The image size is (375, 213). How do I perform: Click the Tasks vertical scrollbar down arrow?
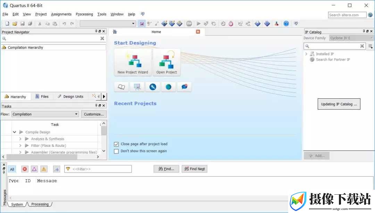pyautogui.click(x=104, y=151)
